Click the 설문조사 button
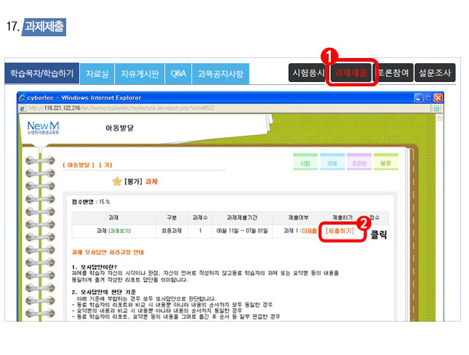Screen dimensions: 469x355 click(436, 73)
